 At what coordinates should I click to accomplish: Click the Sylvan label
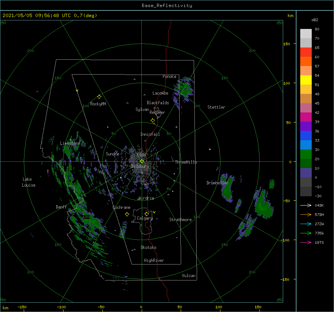[142, 109]
